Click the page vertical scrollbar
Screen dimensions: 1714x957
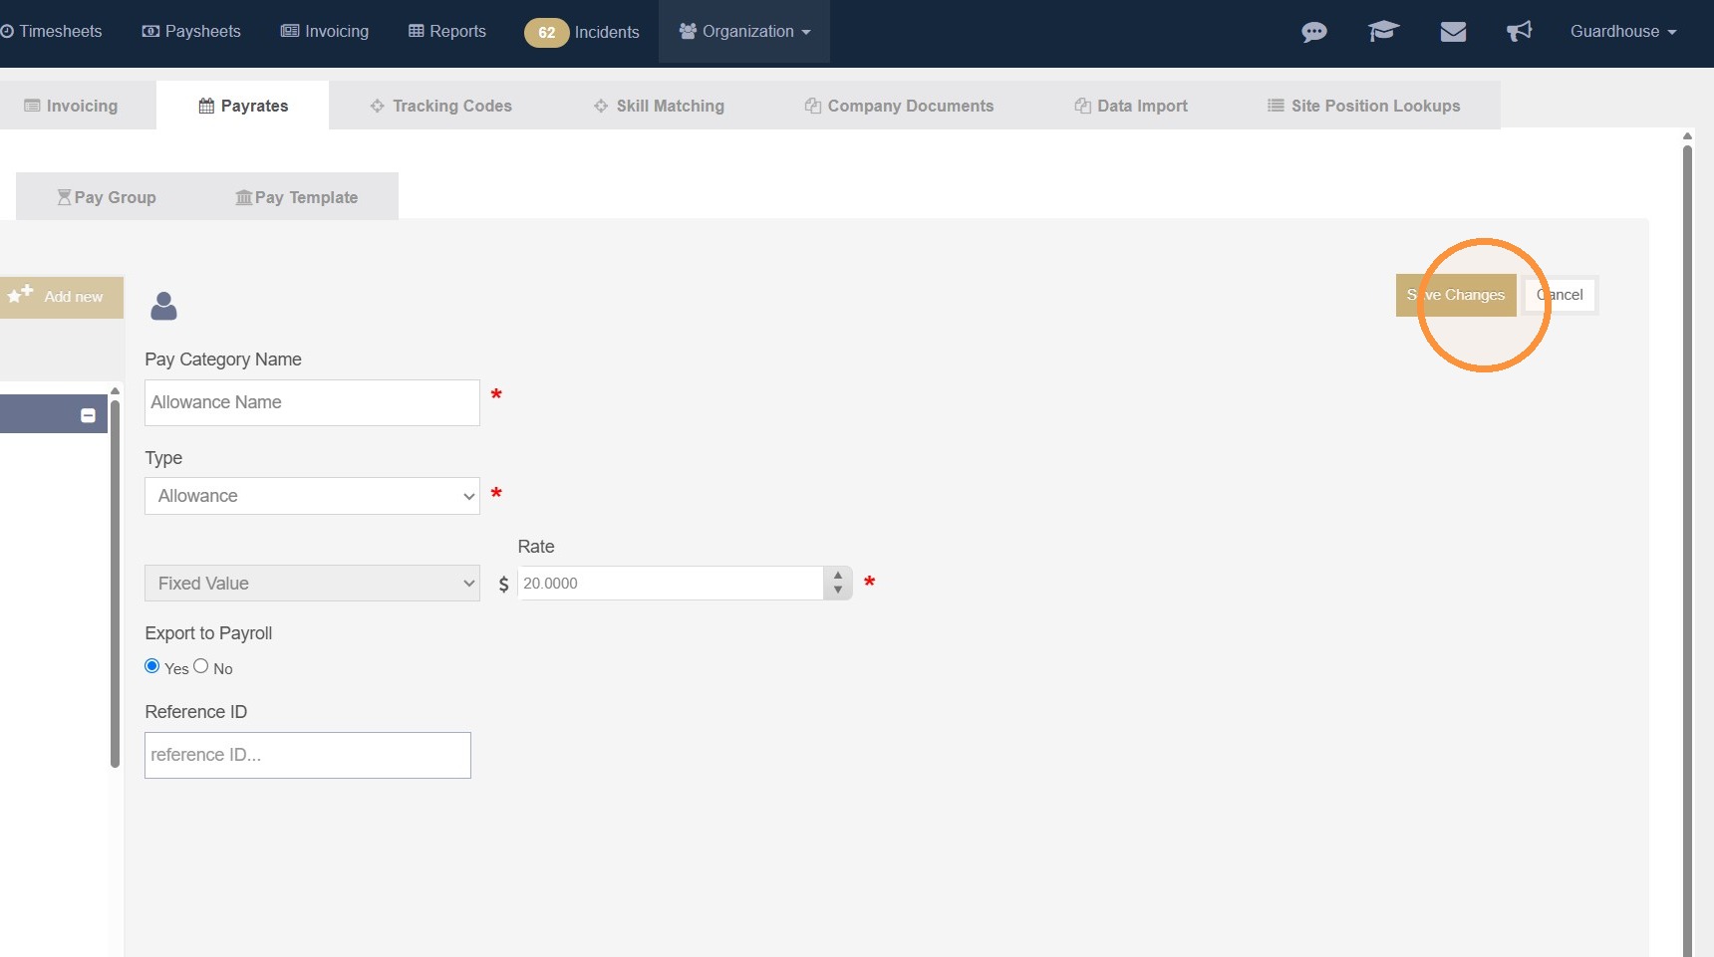(x=1687, y=548)
